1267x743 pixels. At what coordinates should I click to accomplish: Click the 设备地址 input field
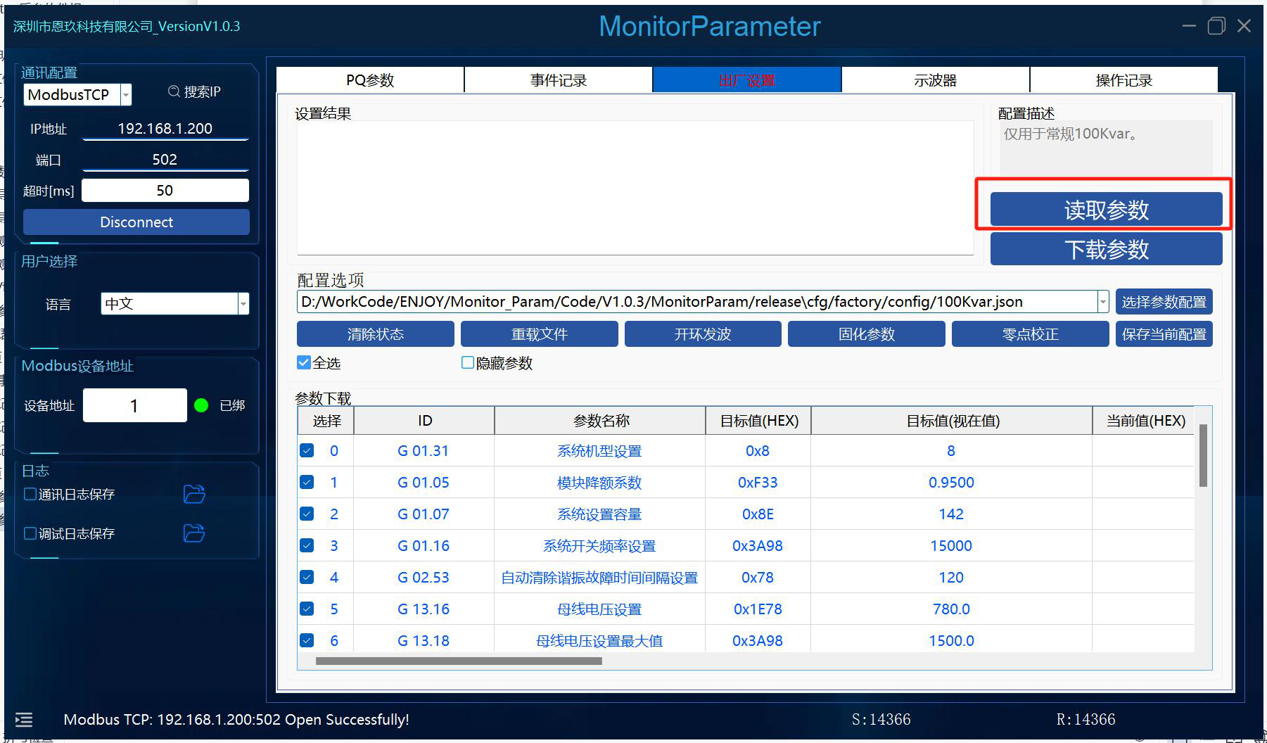click(x=135, y=405)
